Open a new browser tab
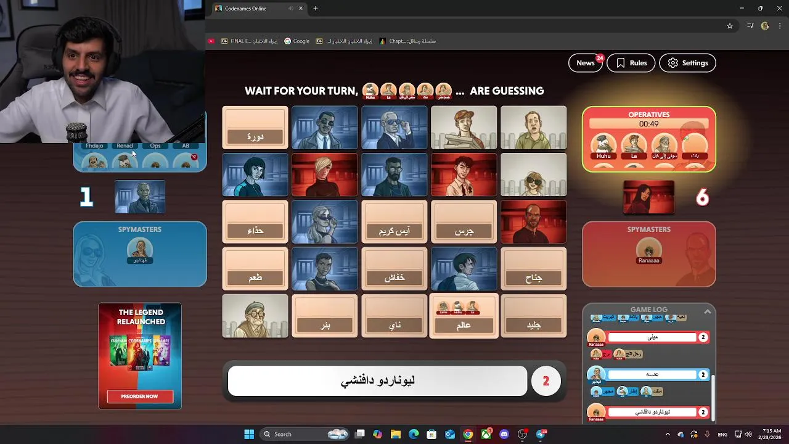Screen dimensions: 789x444 click(316, 9)
